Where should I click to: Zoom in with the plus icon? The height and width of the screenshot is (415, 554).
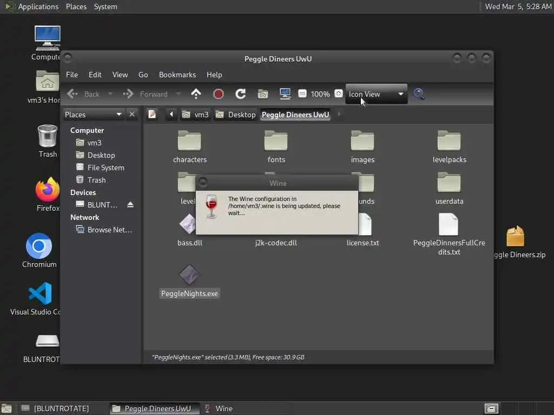pos(339,94)
